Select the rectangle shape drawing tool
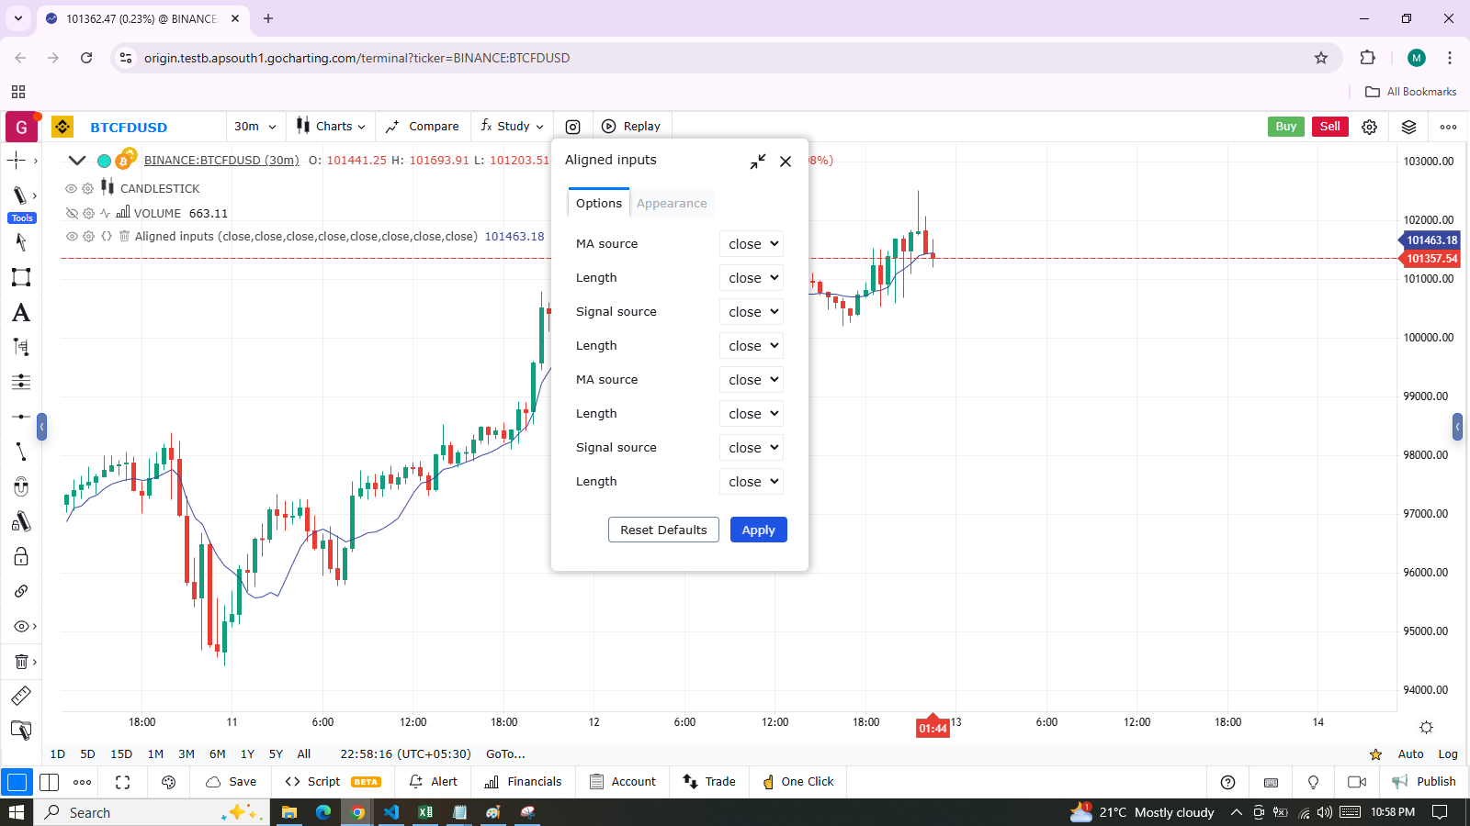Viewport: 1470px width, 826px height. (21, 277)
